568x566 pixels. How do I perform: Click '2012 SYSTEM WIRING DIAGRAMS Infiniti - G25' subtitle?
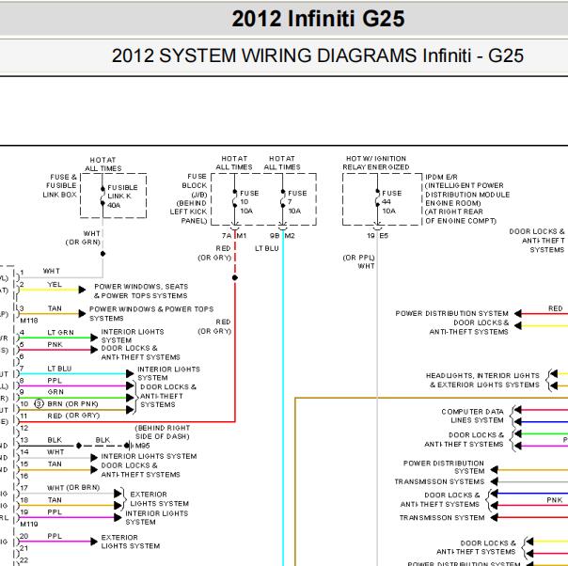tap(318, 55)
